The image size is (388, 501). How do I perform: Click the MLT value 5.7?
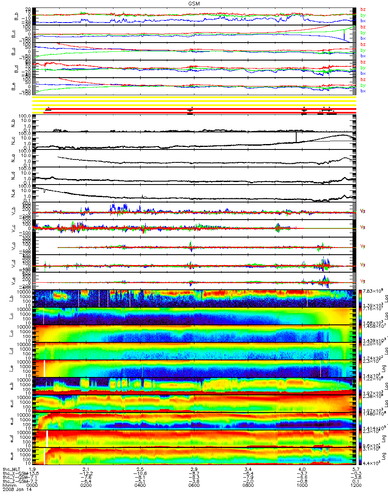[355, 470]
